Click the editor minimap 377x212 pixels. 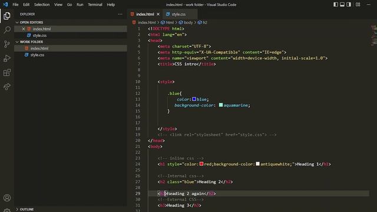click(373, 35)
